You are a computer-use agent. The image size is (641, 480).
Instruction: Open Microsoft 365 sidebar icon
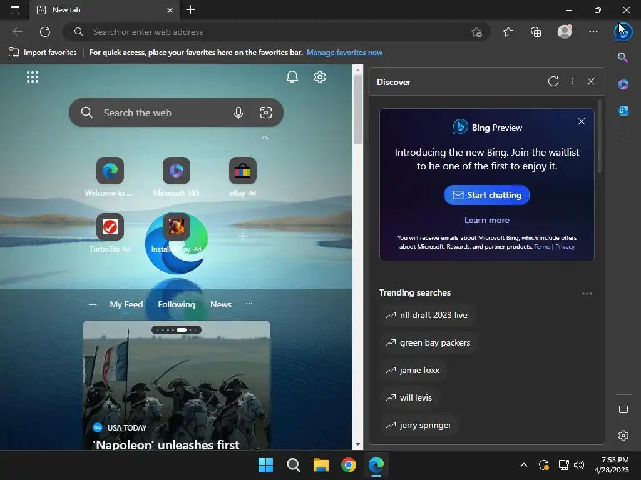(x=623, y=84)
